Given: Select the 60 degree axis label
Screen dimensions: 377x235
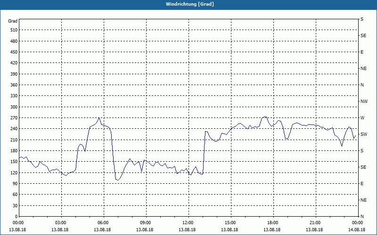Looking at the screenshot, I should [x=15, y=195].
